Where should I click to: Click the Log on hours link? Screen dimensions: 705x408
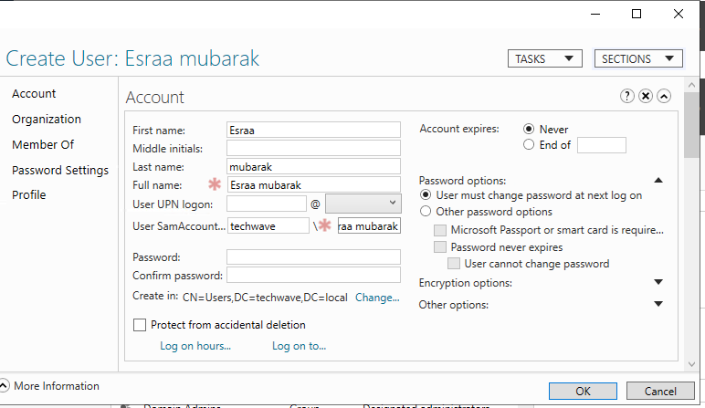(195, 346)
